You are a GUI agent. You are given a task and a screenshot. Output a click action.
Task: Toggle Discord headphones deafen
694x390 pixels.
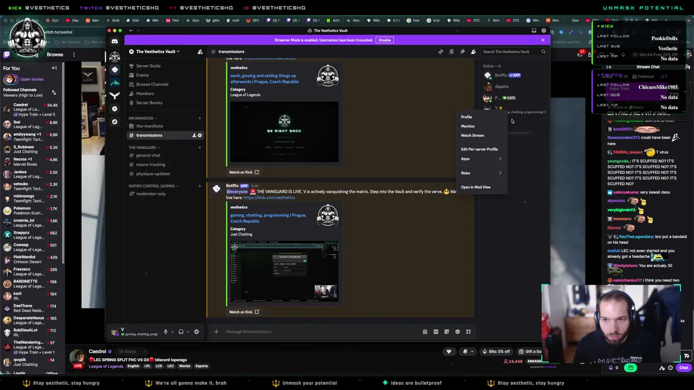pos(181,331)
